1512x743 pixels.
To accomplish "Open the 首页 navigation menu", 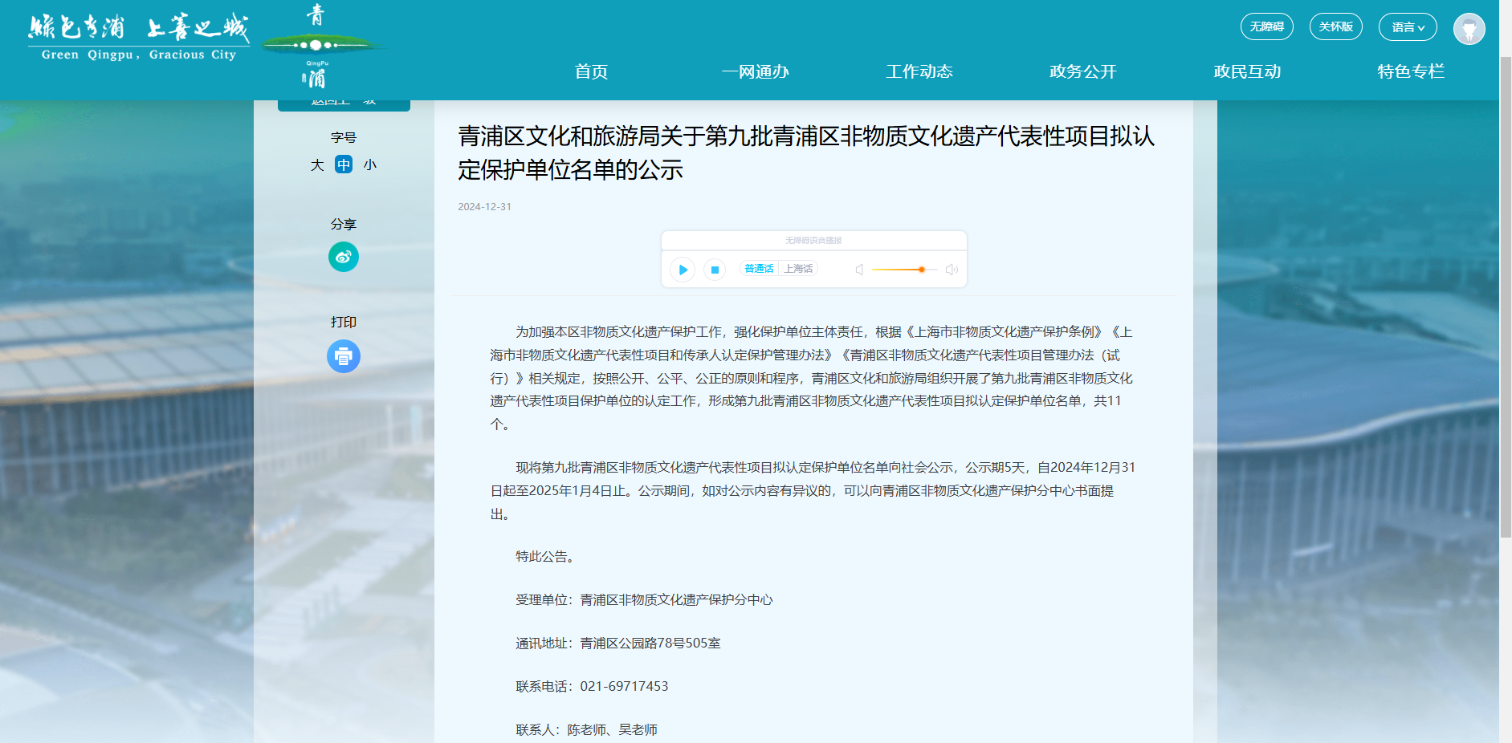I will (592, 71).
